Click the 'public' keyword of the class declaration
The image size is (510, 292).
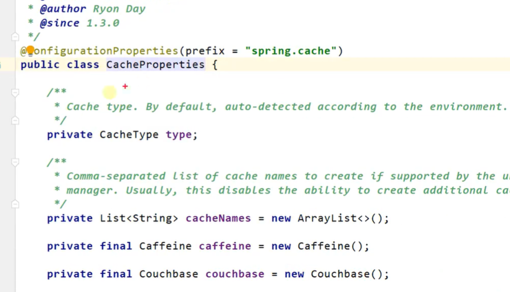tap(40, 65)
